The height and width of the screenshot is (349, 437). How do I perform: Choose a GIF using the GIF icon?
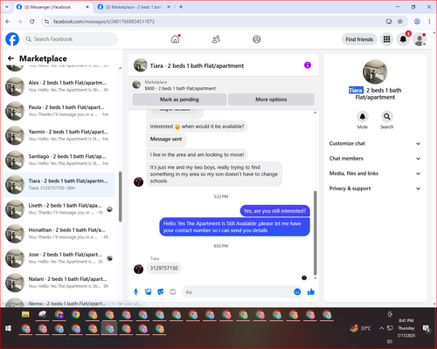pos(173,291)
